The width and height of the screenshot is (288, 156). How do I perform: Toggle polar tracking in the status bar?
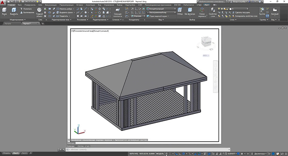tap(183, 153)
